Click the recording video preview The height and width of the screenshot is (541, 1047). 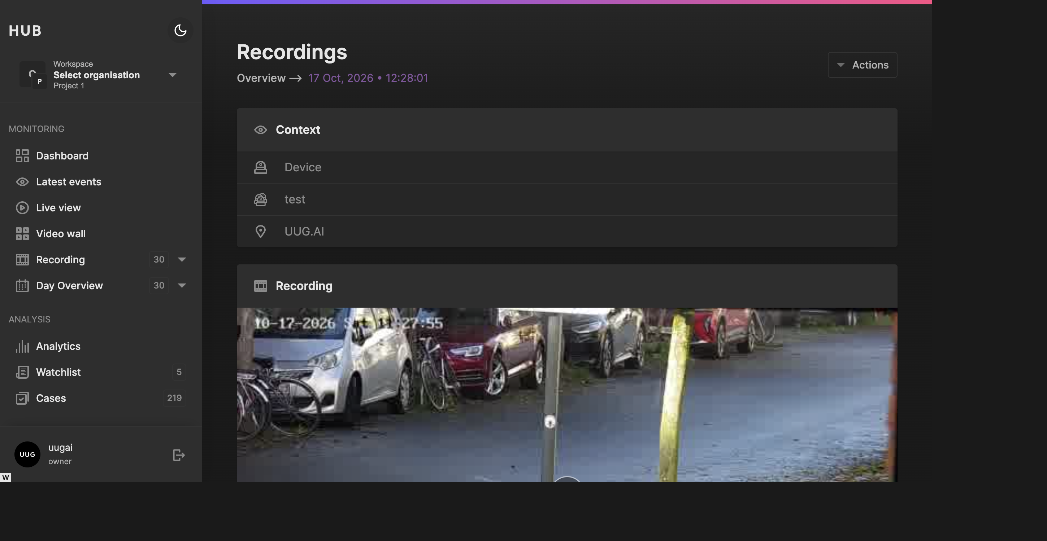[x=567, y=395]
